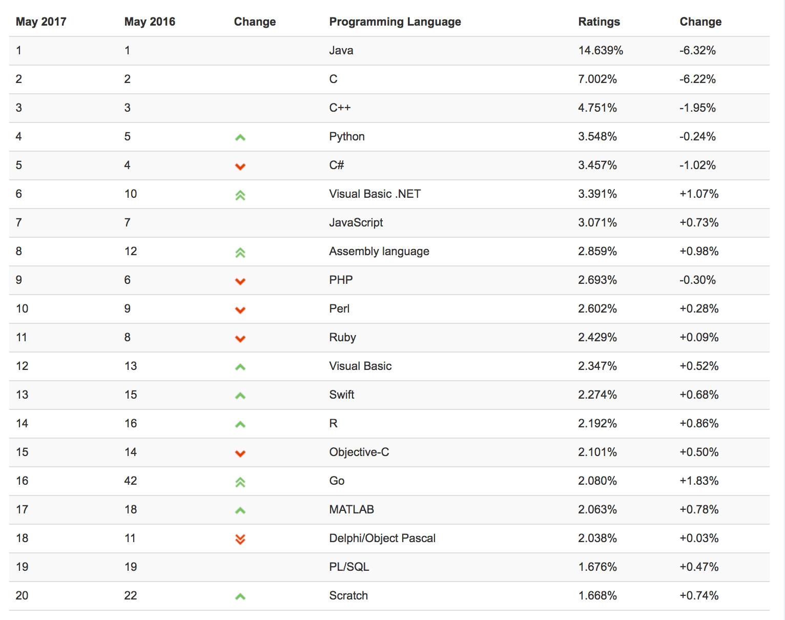Select the Java language name

tap(341, 50)
